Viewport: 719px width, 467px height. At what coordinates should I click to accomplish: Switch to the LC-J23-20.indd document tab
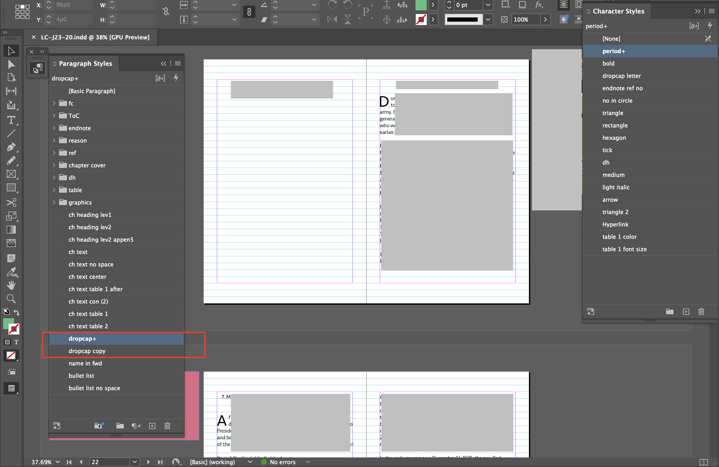[x=95, y=37]
